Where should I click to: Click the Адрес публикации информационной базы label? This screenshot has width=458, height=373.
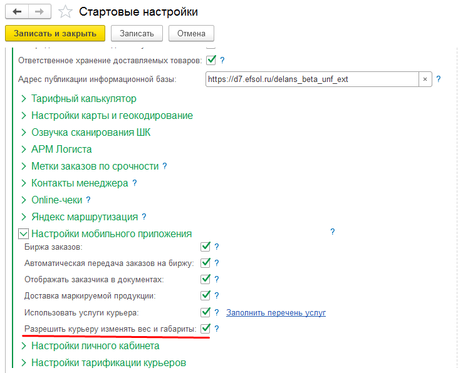click(x=97, y=79)
